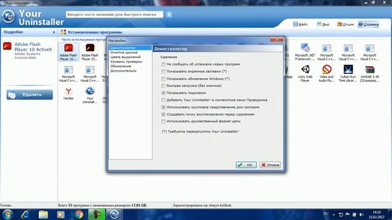Viewport: 392px width, 220px height.
Task: Select 'Цвета выделений' settings category
Action: coord(125,57)
